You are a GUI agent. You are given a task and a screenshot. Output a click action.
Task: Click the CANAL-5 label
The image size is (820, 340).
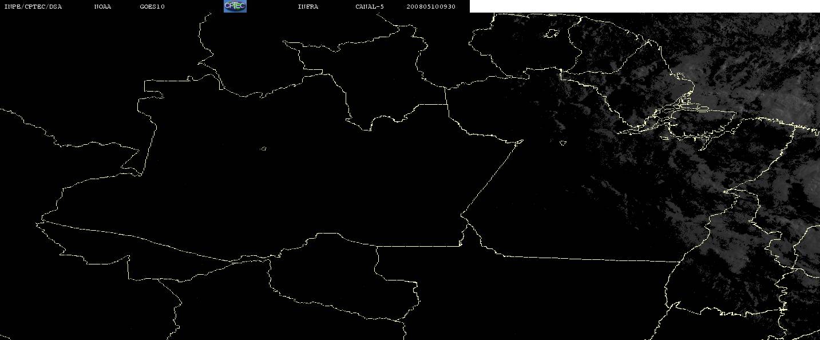click(370, 7)
